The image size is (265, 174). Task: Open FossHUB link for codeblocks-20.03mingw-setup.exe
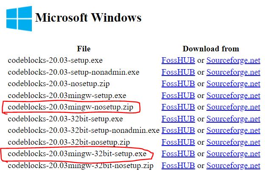point(178,95)
